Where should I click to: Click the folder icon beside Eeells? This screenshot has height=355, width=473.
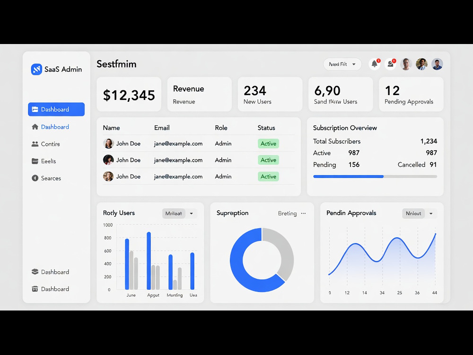pyautogui.click(x=35, y=161)
